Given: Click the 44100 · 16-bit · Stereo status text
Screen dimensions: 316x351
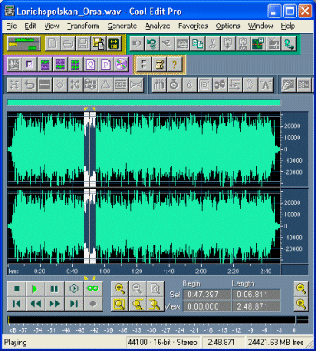Looking at the screenshot, I should click(x=162, y=343).
